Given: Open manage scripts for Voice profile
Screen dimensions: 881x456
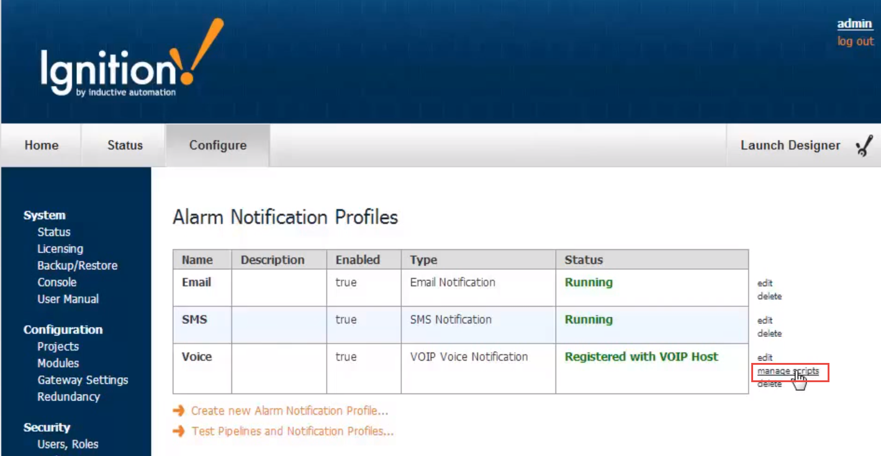Looking at the screenshot, I should 788,372.
